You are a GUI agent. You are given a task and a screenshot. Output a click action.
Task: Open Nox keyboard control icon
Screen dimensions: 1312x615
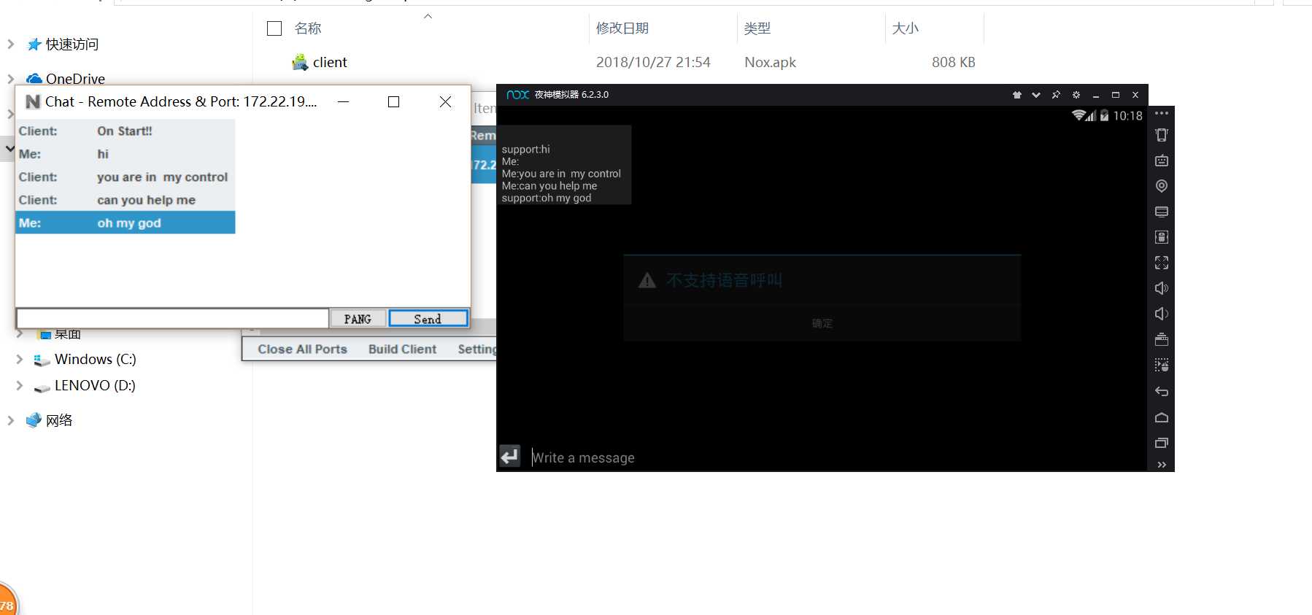(1162, 160)
